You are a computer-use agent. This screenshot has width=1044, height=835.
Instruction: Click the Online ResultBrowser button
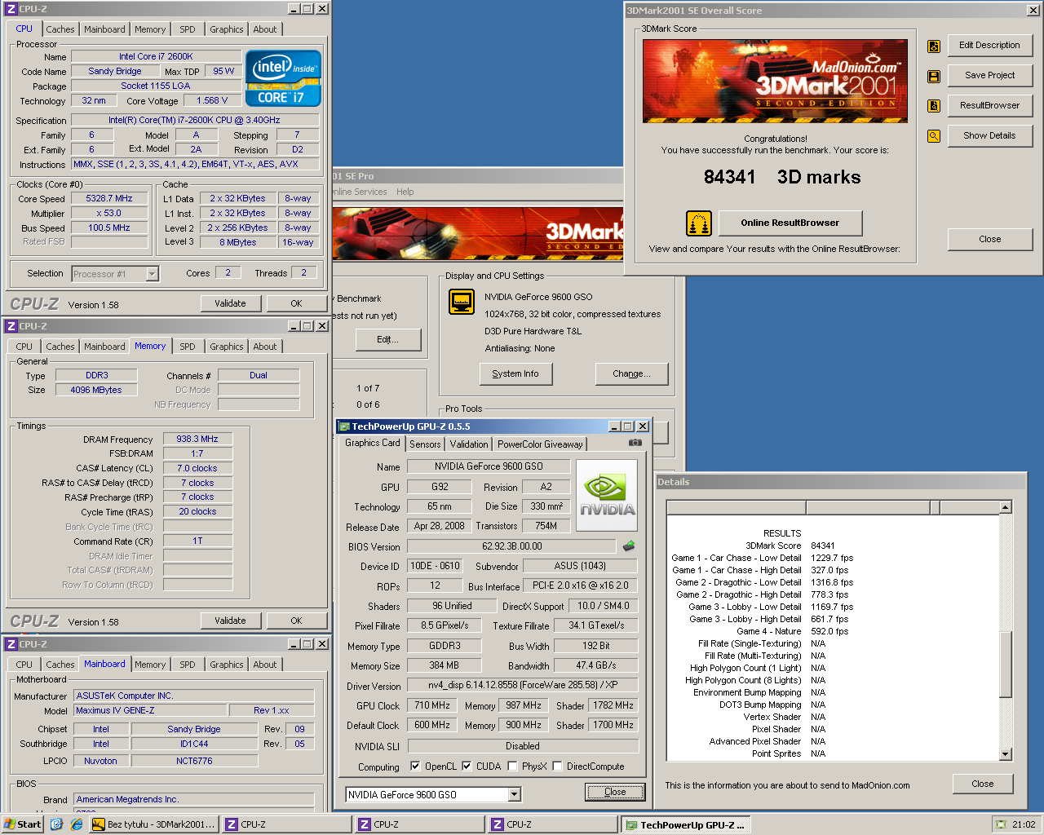[x=790, y=223]
